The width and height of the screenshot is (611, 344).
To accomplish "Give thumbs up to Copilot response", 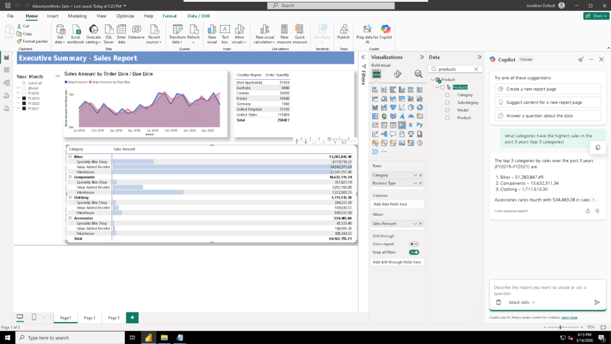I will [588, 210].
